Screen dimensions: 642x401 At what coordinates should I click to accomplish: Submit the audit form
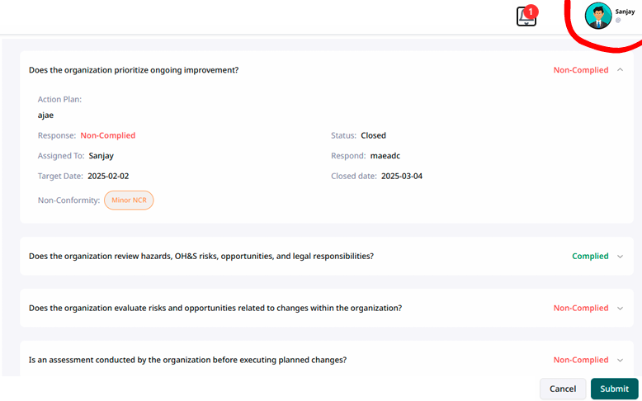click(614, 389)
